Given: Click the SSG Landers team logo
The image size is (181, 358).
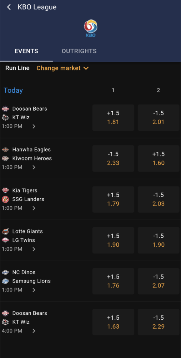Looking at the screenshot, I should pos(5,199).
